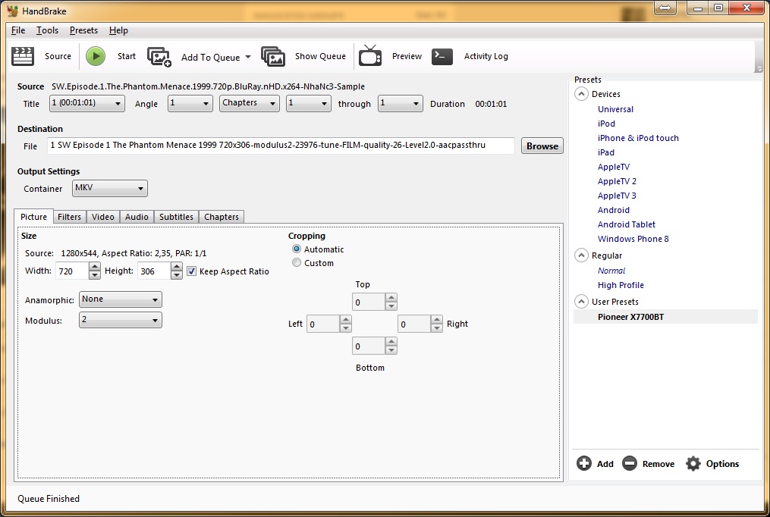Select the High Profile preset
770x517 pixels.
(x=621, y=285)
